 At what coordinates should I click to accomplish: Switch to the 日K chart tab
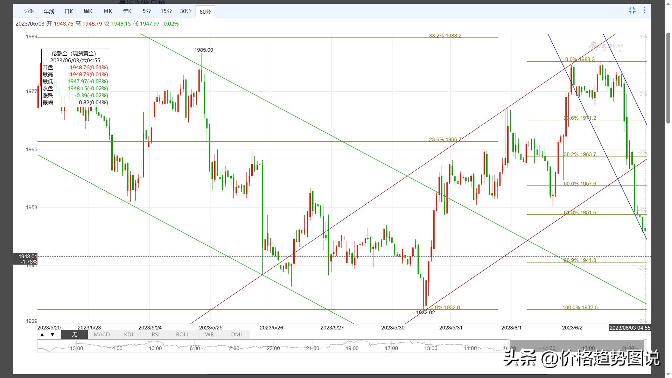click(69, 11)
